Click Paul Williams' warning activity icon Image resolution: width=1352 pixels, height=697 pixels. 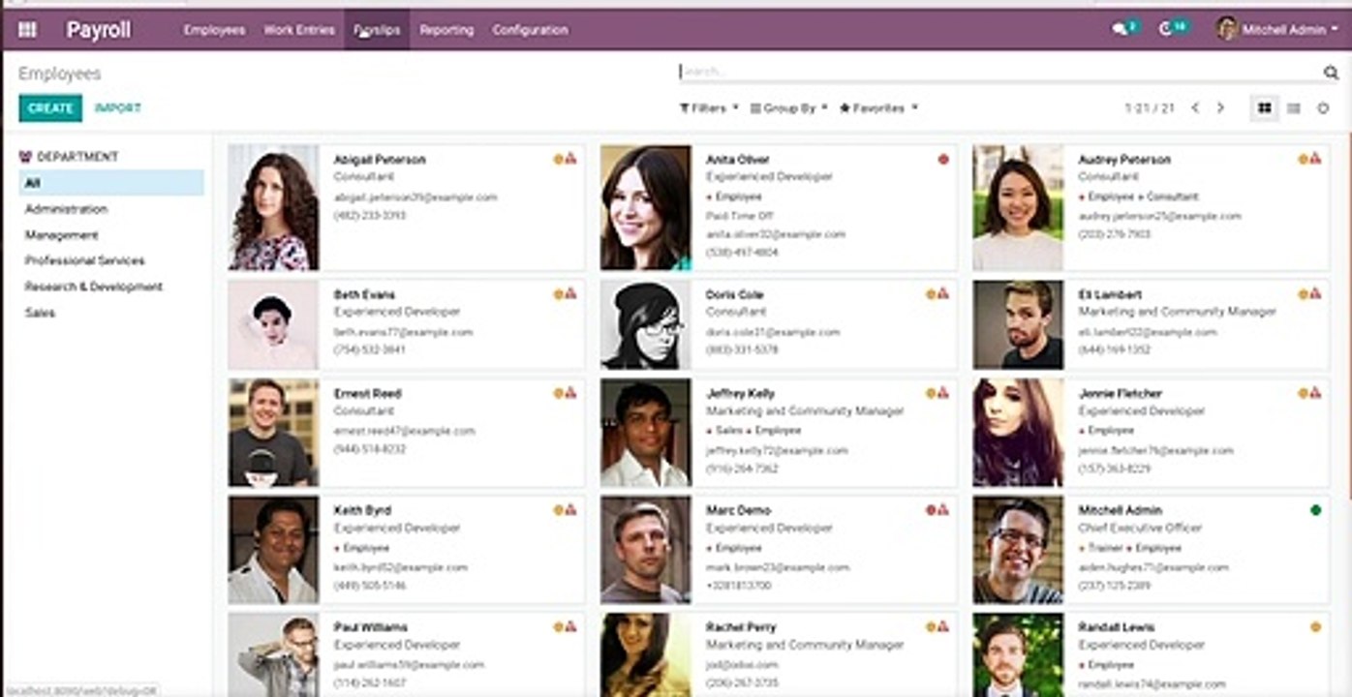(x=570, y=626)
